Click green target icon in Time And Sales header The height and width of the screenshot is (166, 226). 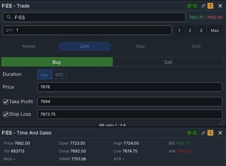pyautogui.click(x=189, y=133)
